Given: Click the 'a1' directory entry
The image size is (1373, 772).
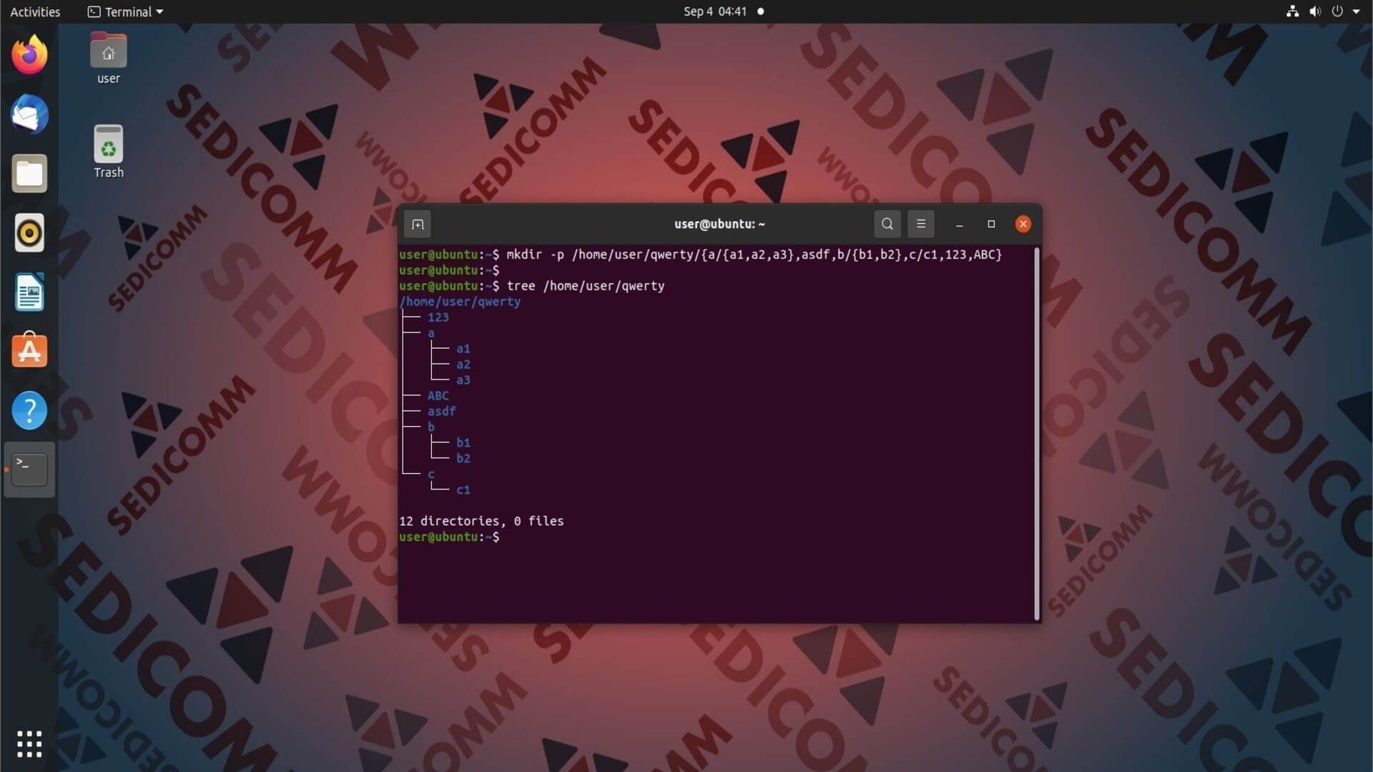Looking at the screenshot, I should click(463, 349).
